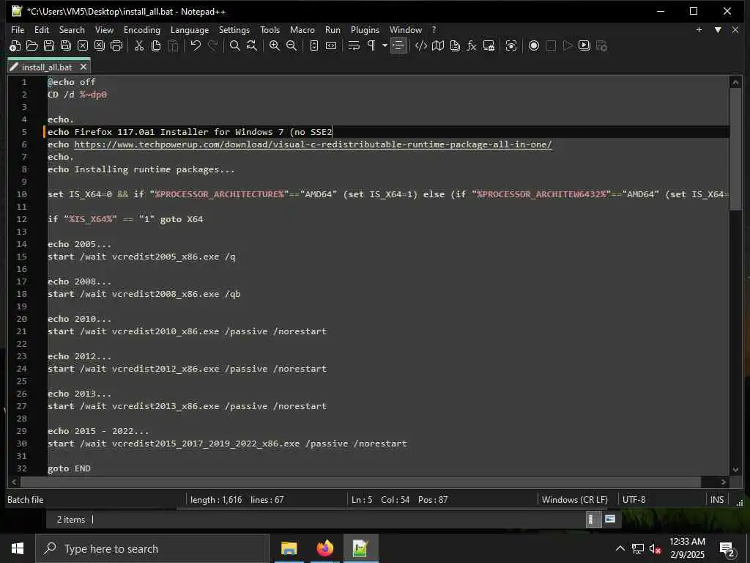
Task: Select the install_all.bat tab
Action: (47, 67)
